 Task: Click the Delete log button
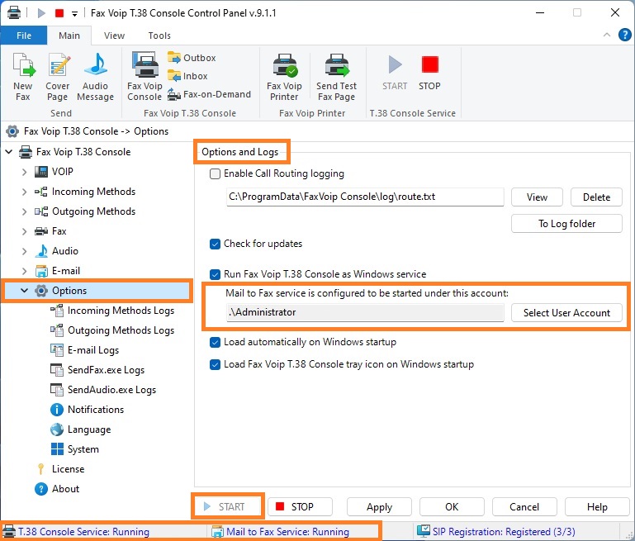coord(596,197)
